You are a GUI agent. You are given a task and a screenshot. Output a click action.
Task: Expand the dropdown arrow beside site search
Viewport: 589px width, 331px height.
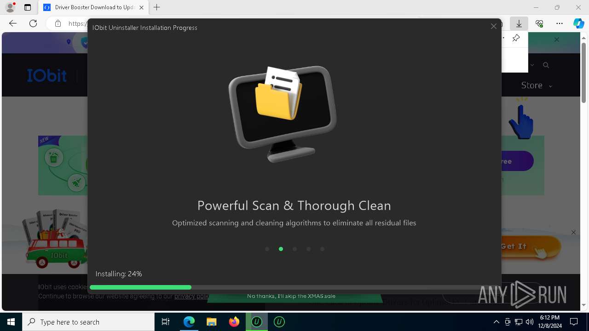(x=532, y=65)
